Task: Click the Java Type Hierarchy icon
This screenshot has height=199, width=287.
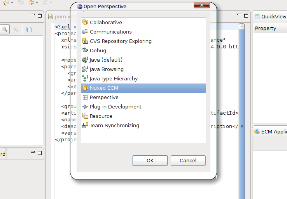Action: click(85, 78)
